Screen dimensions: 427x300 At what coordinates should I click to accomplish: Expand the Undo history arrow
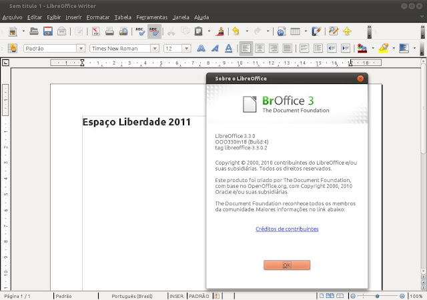(x=247, y=31)
